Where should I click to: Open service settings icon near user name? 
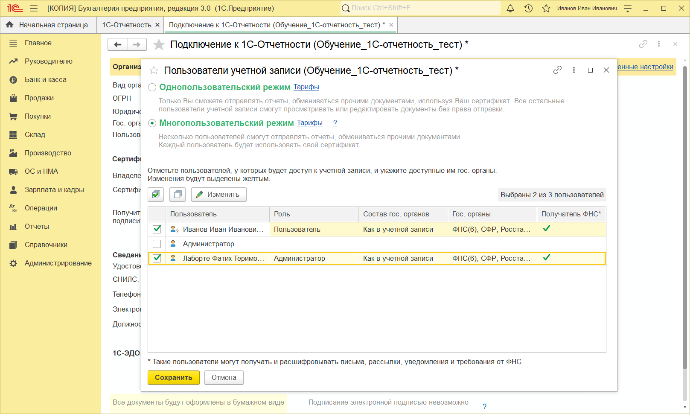pos(628,8)
